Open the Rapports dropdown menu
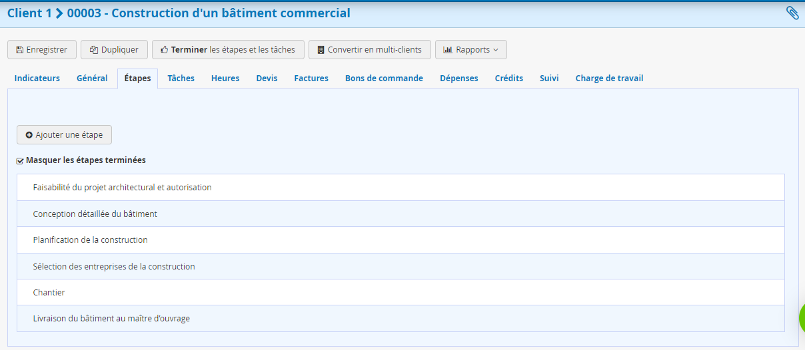This screenshot has width=805, height=350. (470, 50)
